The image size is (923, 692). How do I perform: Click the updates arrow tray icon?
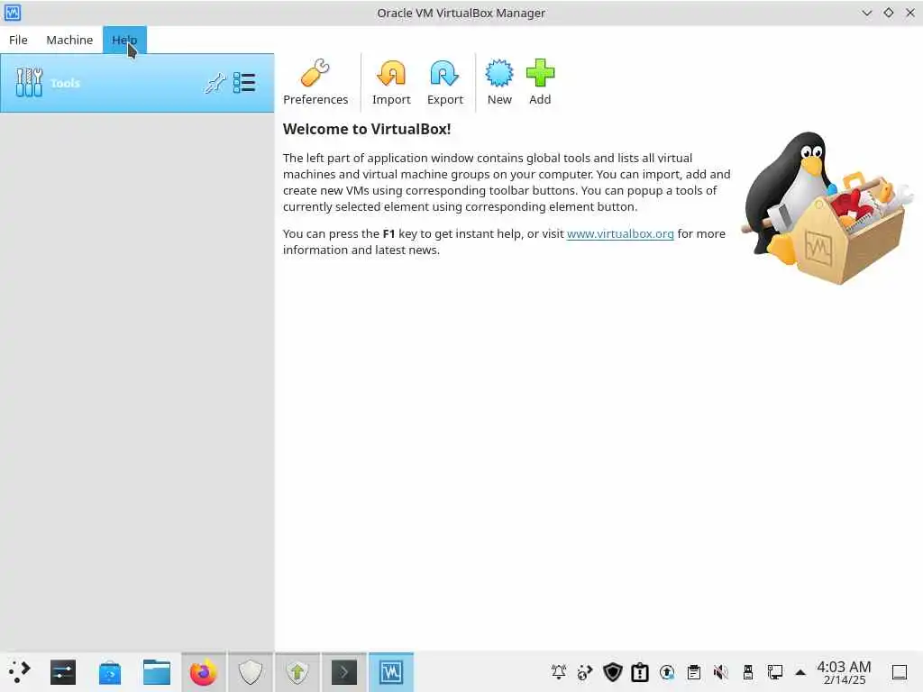point(667,672)
